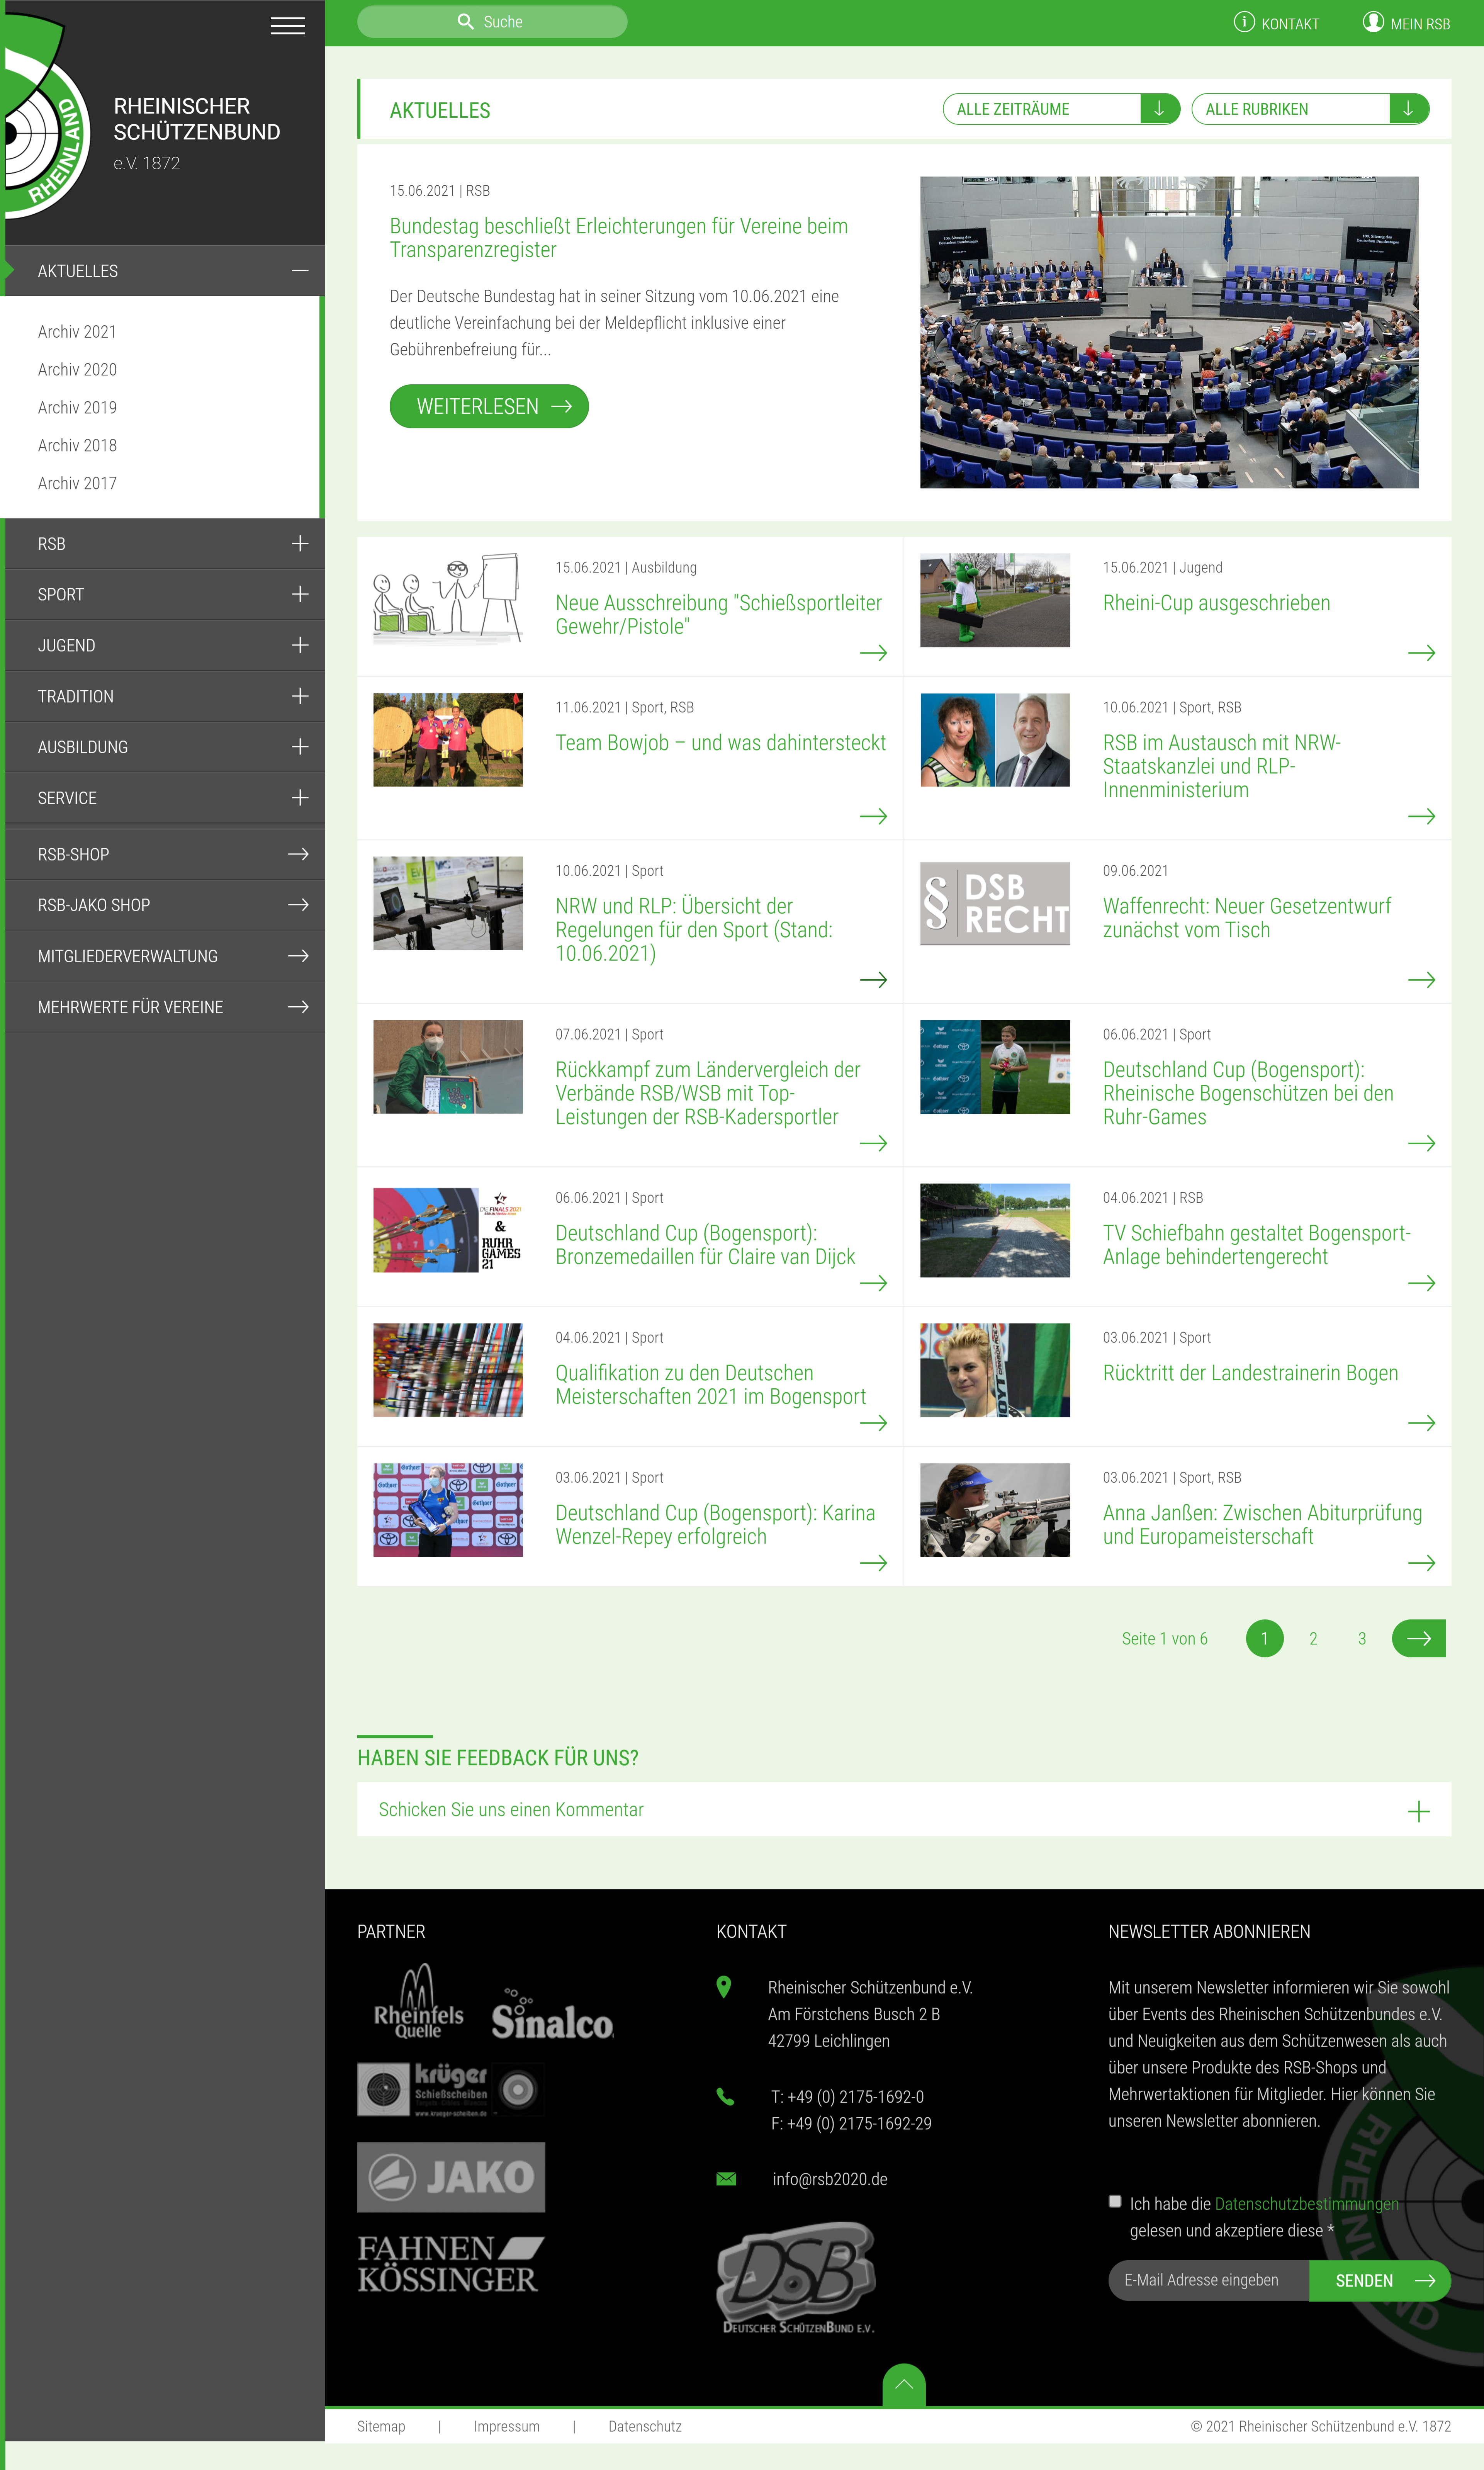Screen dimensions: 1484x2470
Task: Open the Alle Zeiträume dropdown
Action: tap(1061, 109)
